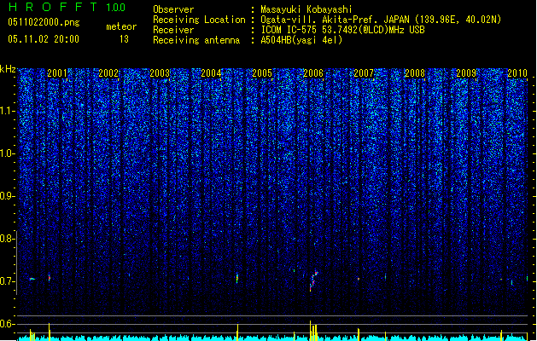Click the kHz axis unit label

point(8,69)
